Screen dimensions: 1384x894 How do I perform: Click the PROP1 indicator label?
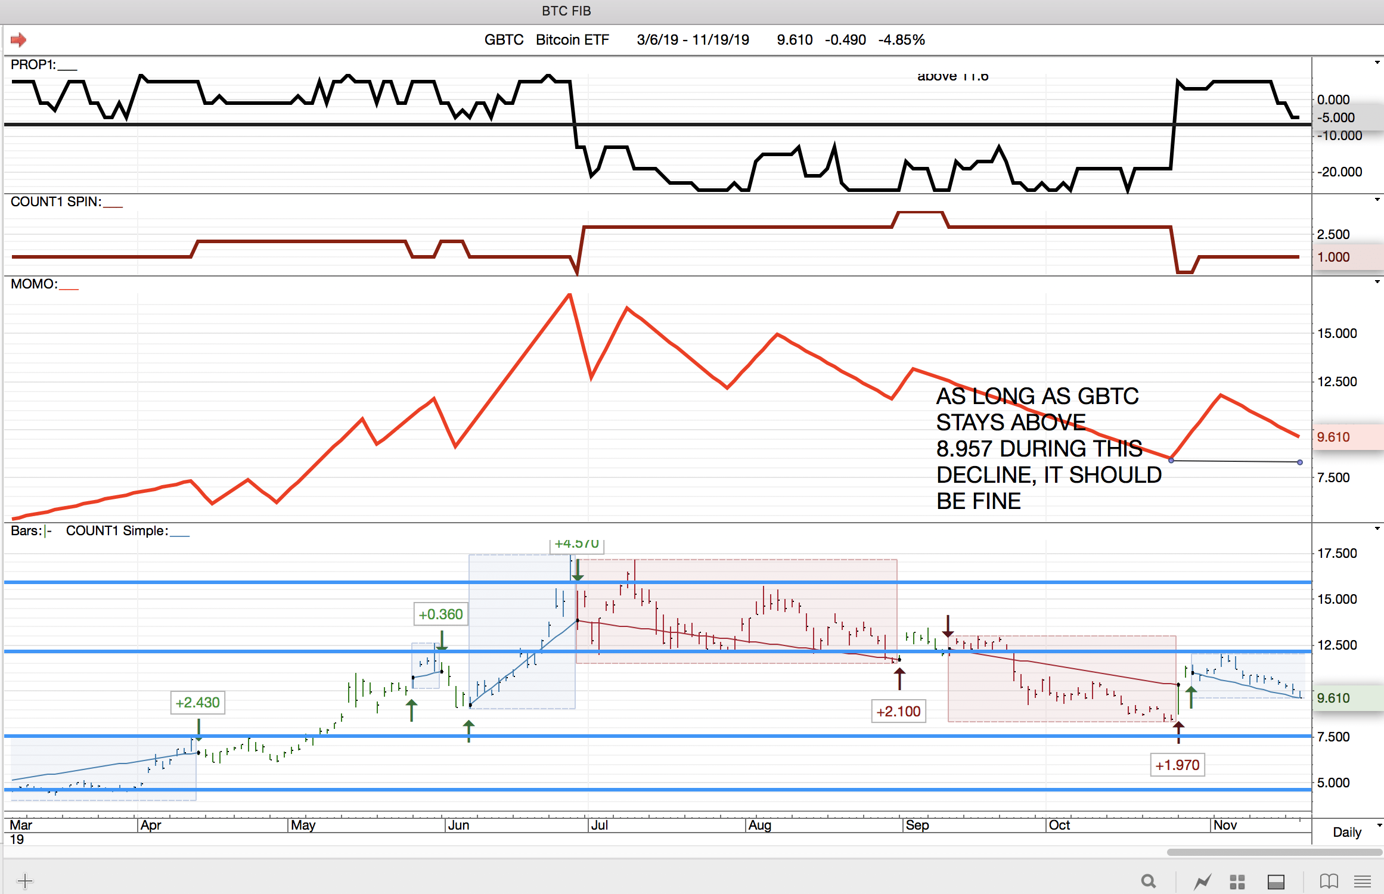(33, 65)
